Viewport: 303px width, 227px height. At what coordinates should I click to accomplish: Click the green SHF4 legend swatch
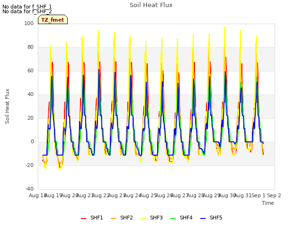coord(173,218)
